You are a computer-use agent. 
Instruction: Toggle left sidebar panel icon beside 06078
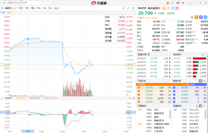pos(2,8)
